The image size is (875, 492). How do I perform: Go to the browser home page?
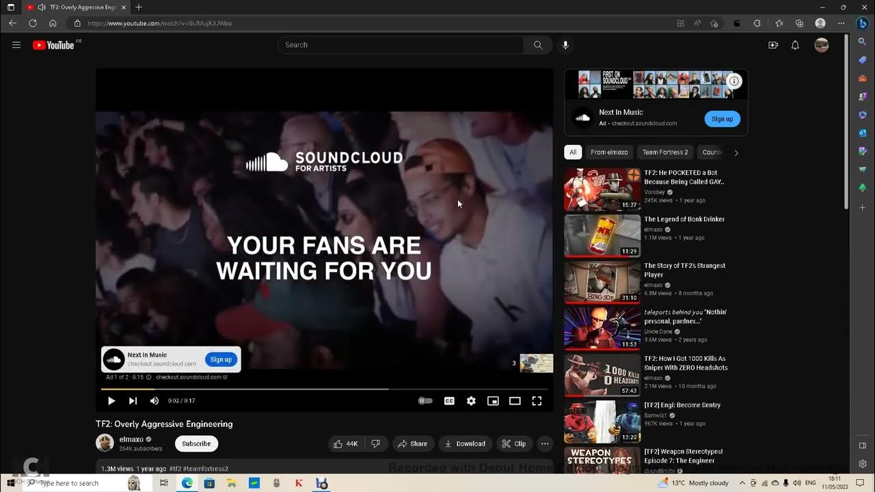(53, 23)
